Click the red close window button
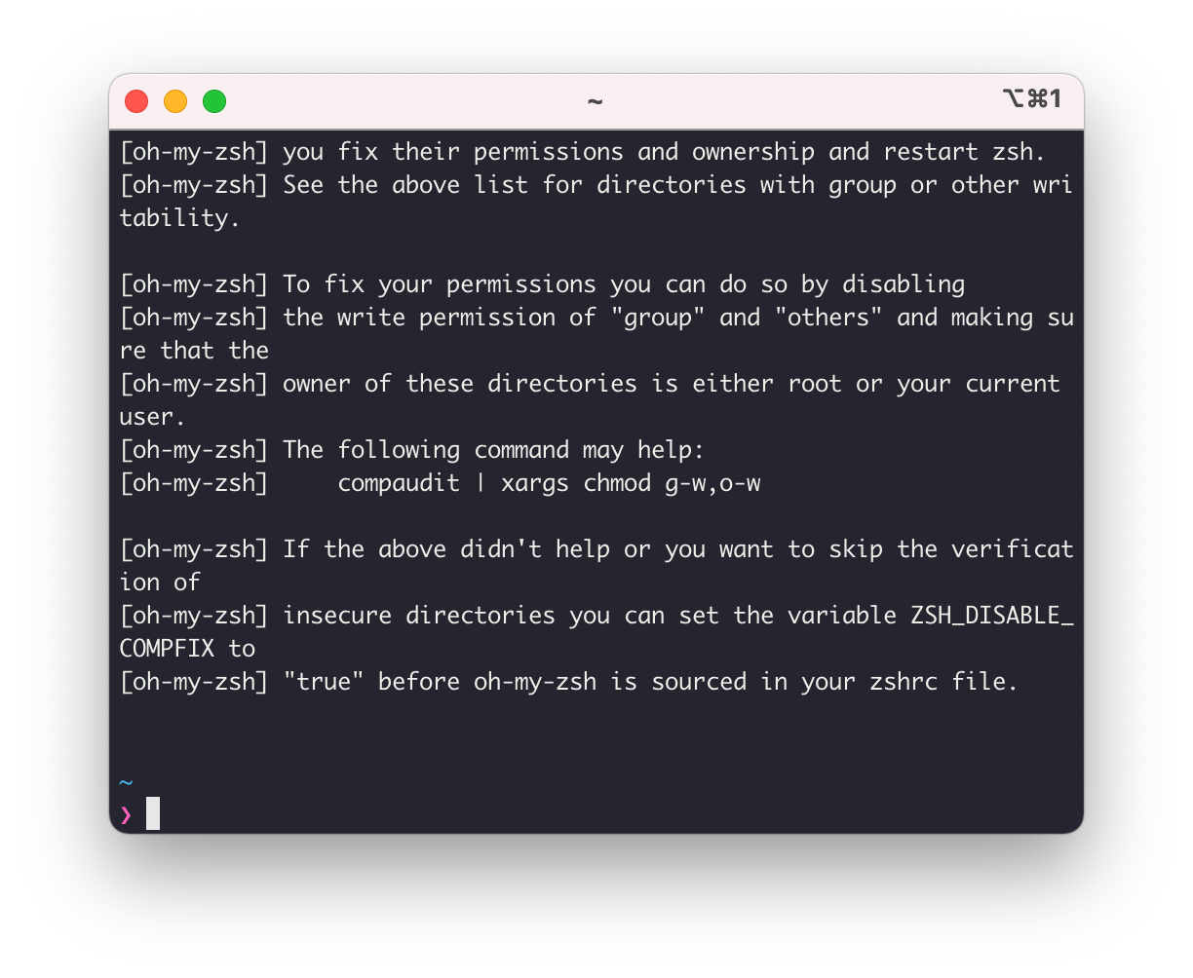This screenshot has width=1193, height=978. pos(136,101)
